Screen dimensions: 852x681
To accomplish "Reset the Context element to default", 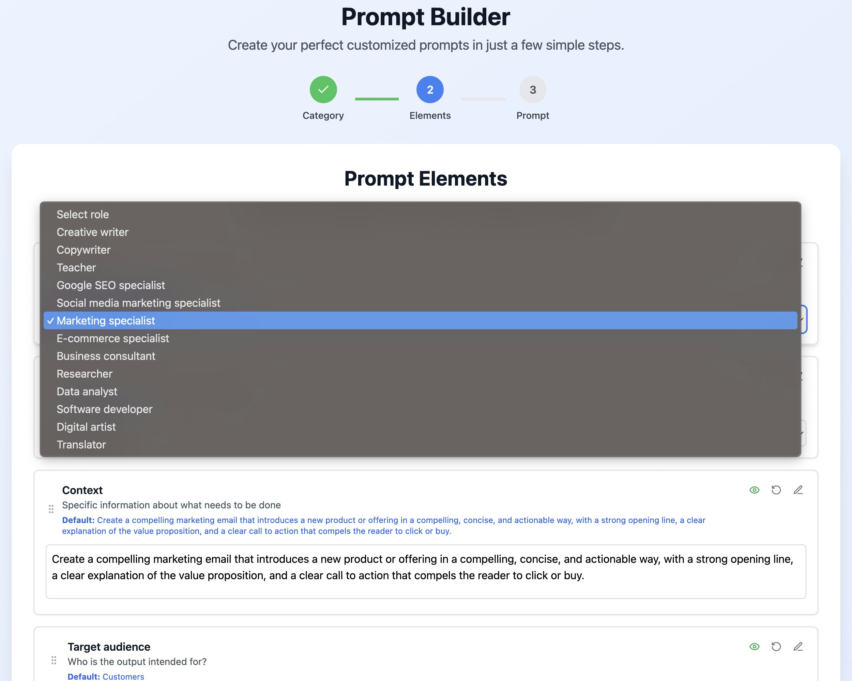I will point(776,490).
